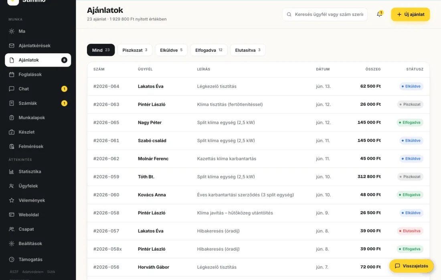Click the Számlák invoice icon
The image size is (441, 280).
[12, 103]
